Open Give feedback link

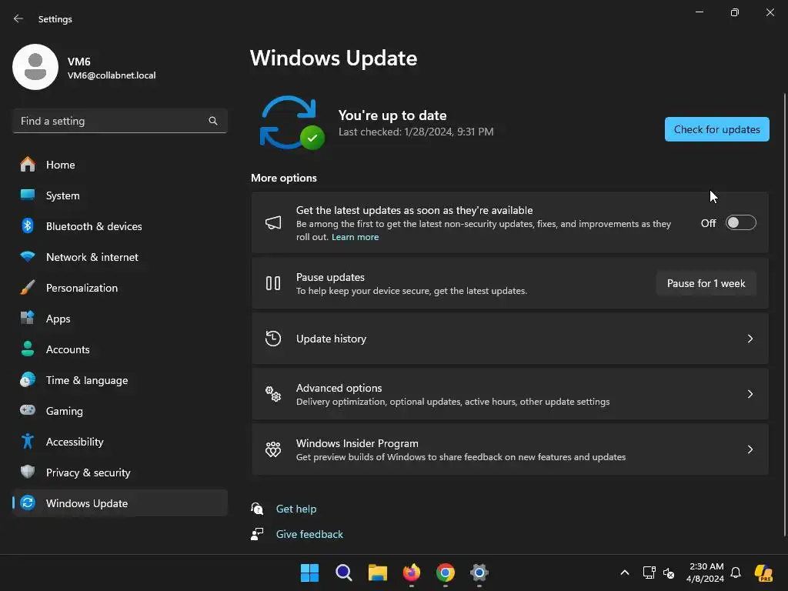tap(309, 534)
